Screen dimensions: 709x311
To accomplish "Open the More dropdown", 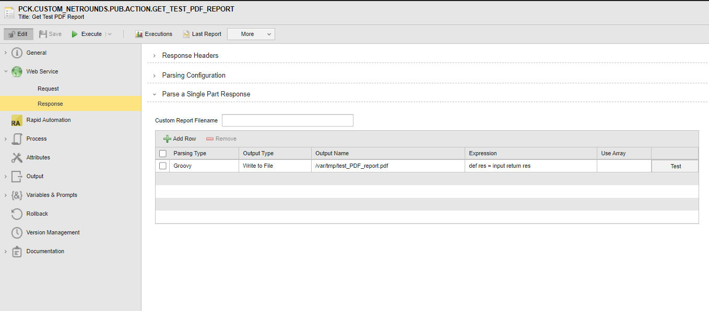I will (x=251, y=33).
